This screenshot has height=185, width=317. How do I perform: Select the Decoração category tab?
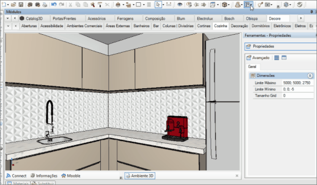(240, 26)
